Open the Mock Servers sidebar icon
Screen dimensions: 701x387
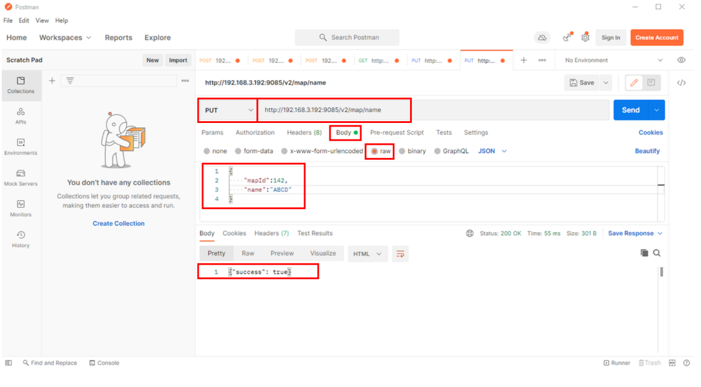pyautogui.click(x=20, y=177)
